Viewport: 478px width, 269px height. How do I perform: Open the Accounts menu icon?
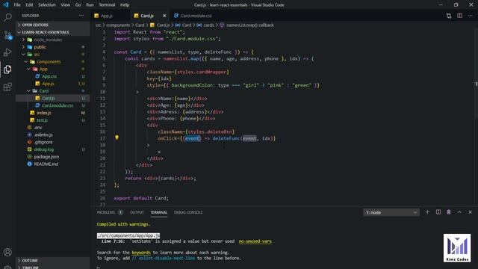click(x=7, y=253)
